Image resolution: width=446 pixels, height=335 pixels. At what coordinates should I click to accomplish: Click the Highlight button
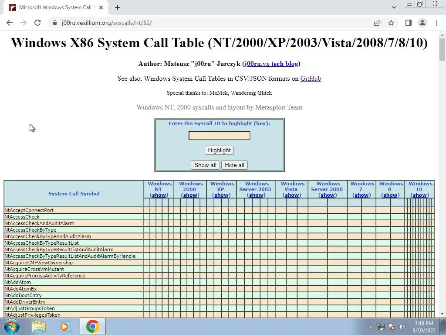click(x=220, y=150)
